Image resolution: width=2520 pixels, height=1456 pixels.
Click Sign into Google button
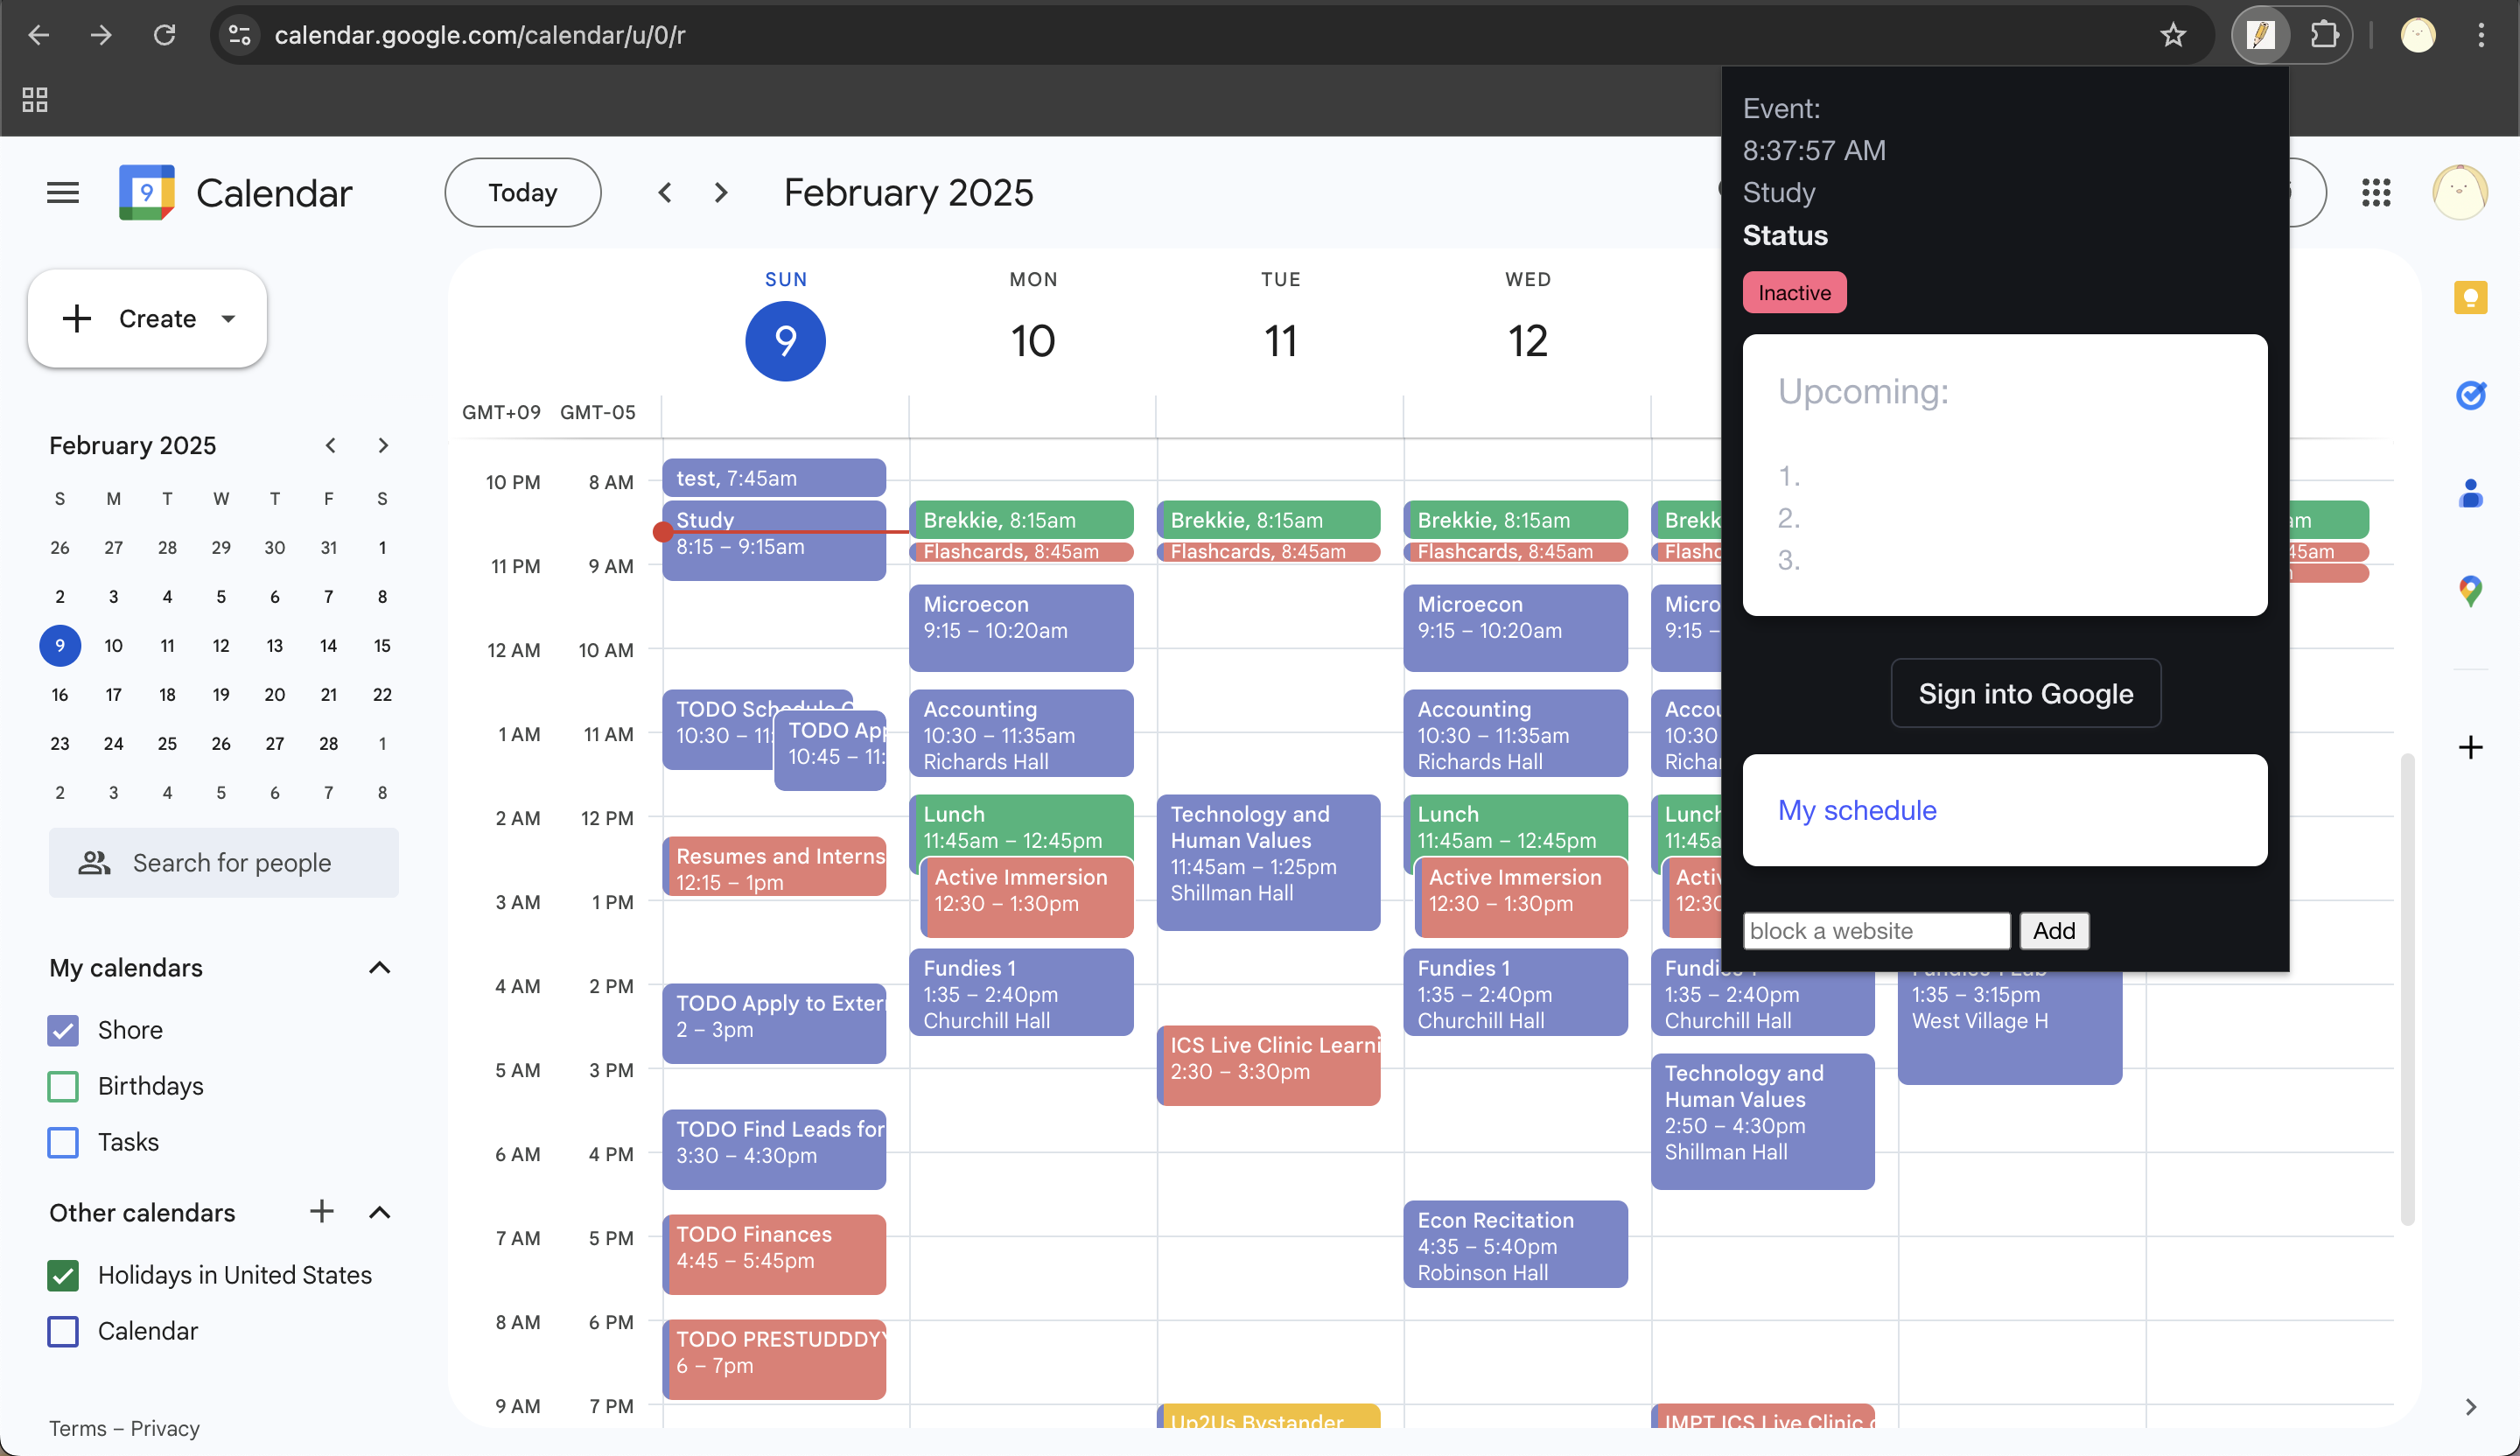(x=2025, y=693)
